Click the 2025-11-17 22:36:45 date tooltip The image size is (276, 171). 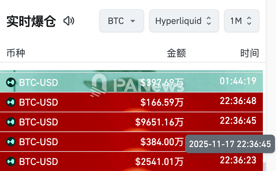[230, 144]
